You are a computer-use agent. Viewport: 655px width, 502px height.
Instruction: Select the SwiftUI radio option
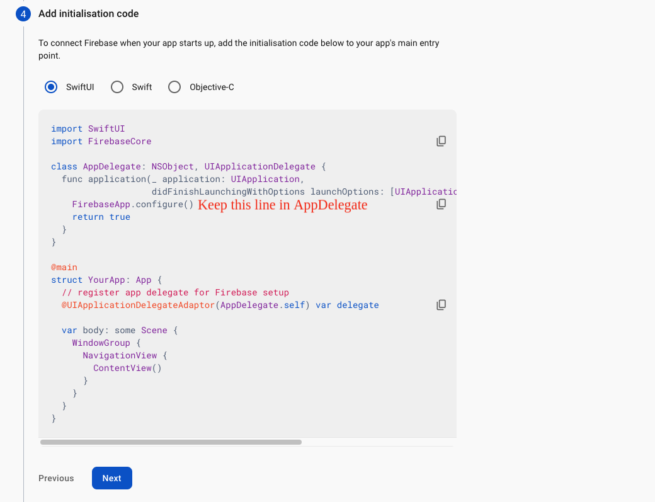pyautogui.click(x=51, y=87)
